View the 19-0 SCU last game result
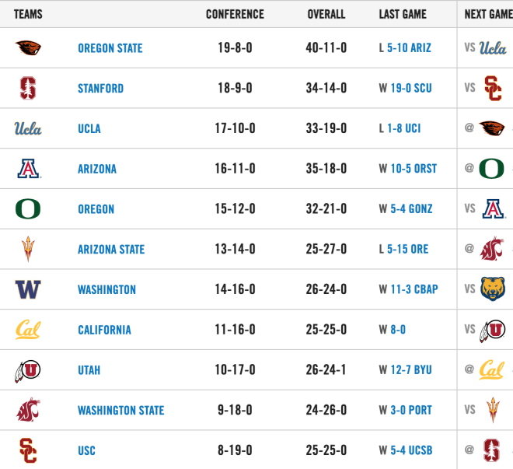Image resolution: width=513 pixels, height=469 pixels. 411,88
